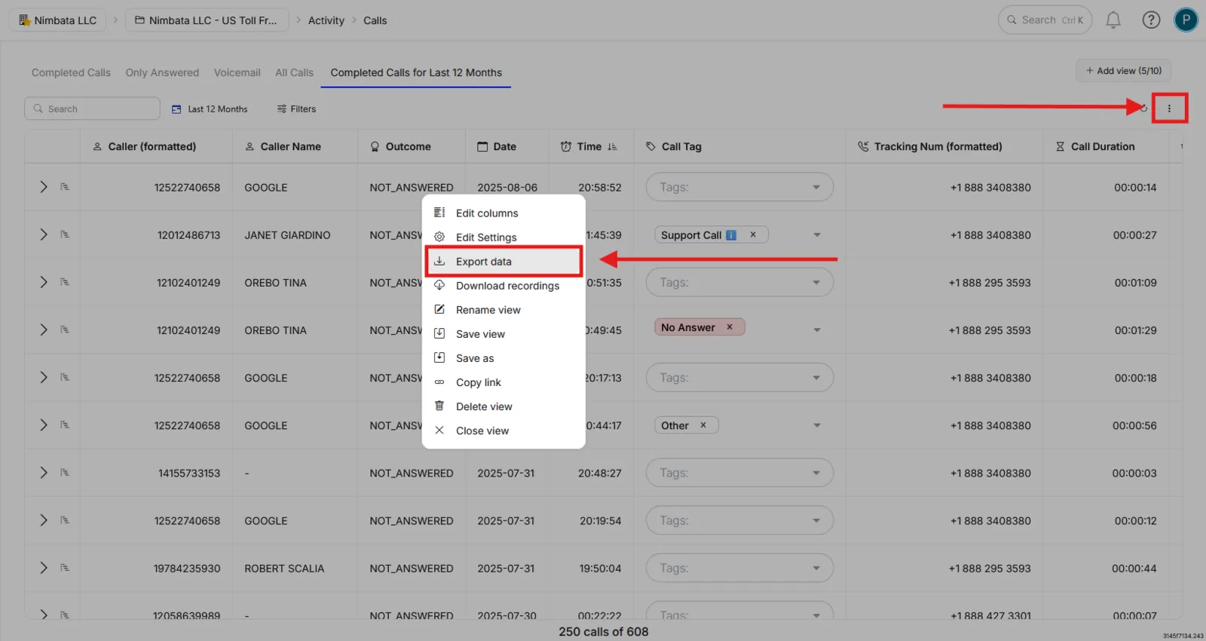Switch to Completed Calls tab

point(71,72)
